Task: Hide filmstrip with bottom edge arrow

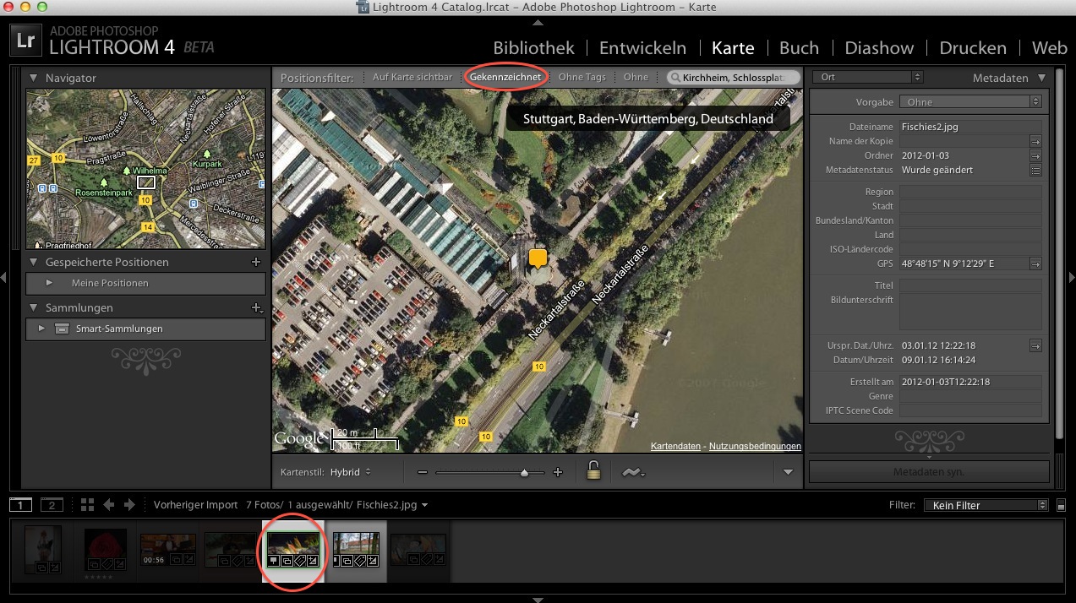Action: tap(538, 599)
